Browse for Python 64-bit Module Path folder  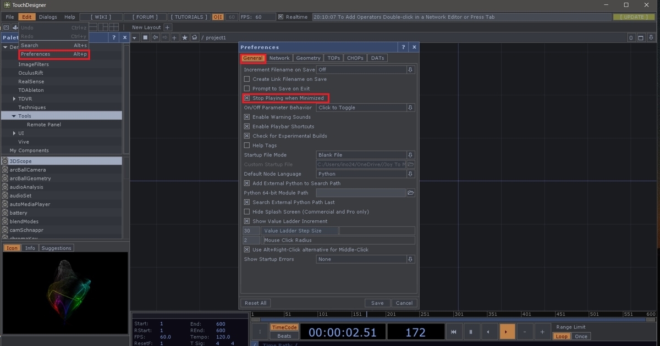click(x=411, y=193)
